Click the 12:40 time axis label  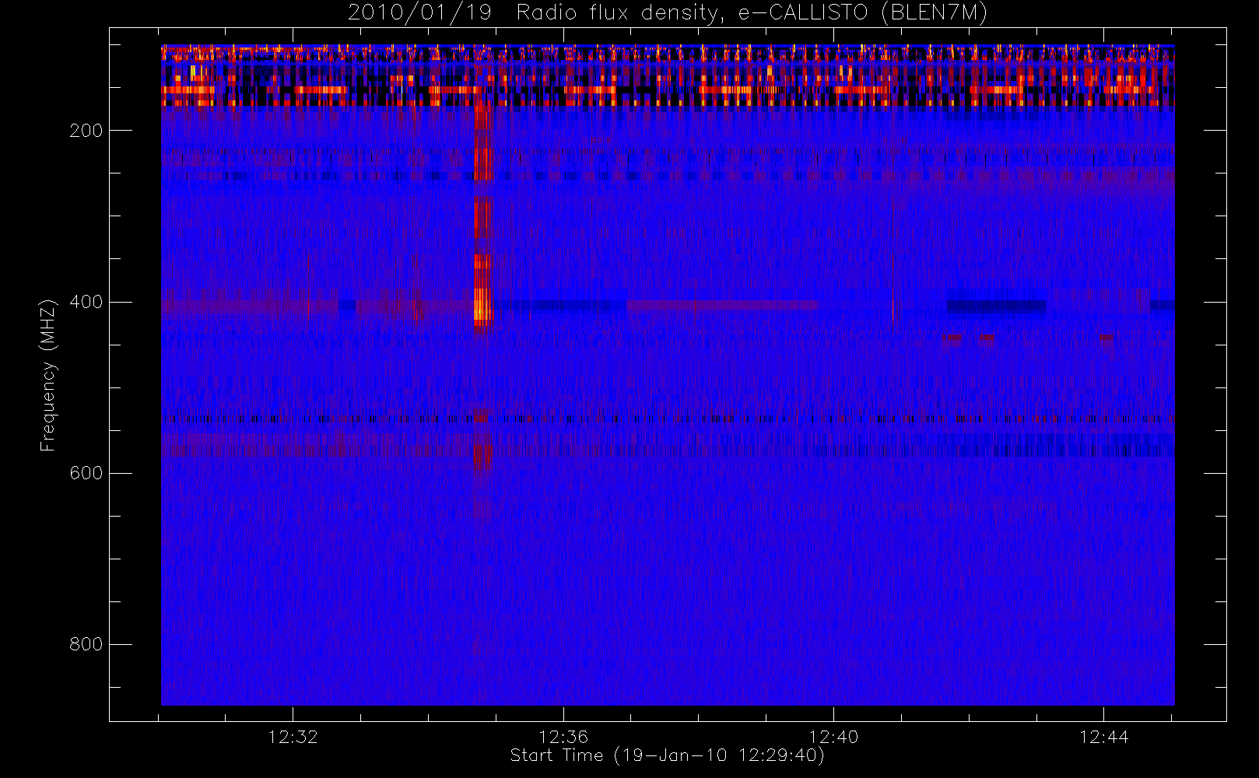coord(833,737)
